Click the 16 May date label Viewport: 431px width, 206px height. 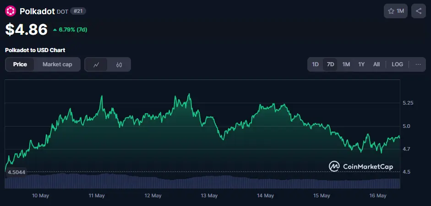coord(378,195)
